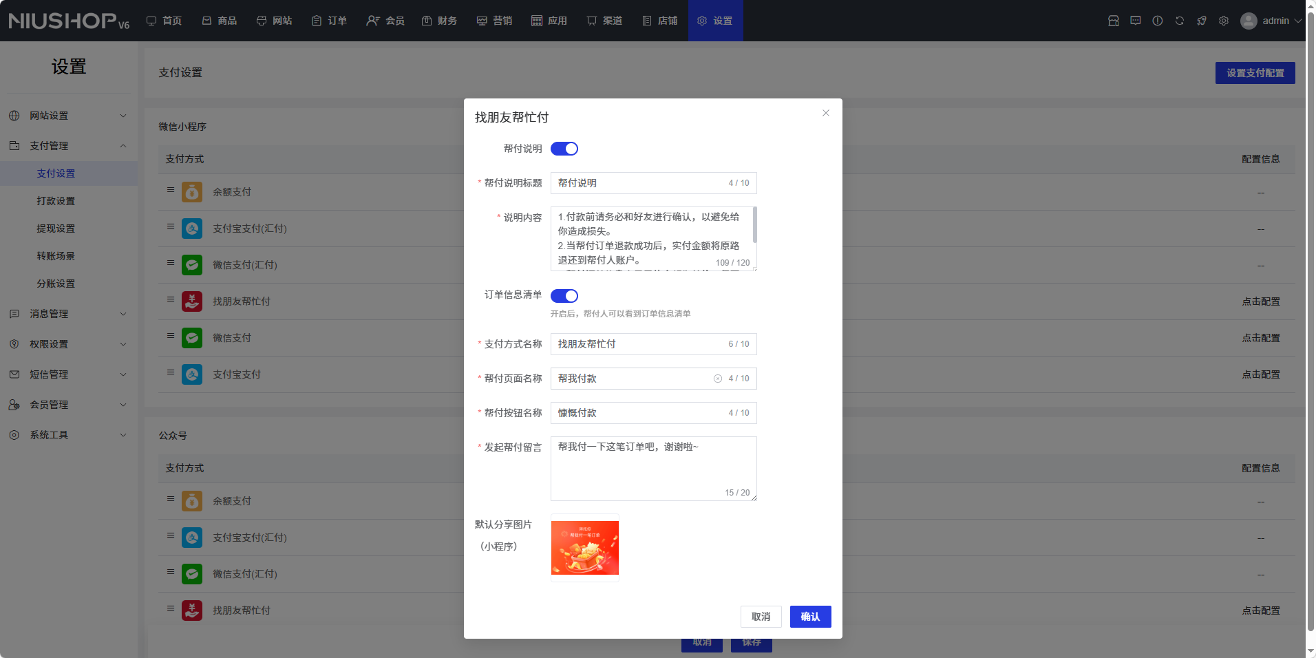Click the refresh arrows icon in the header
This screenshot has height=658, width=1316.
1180,21
